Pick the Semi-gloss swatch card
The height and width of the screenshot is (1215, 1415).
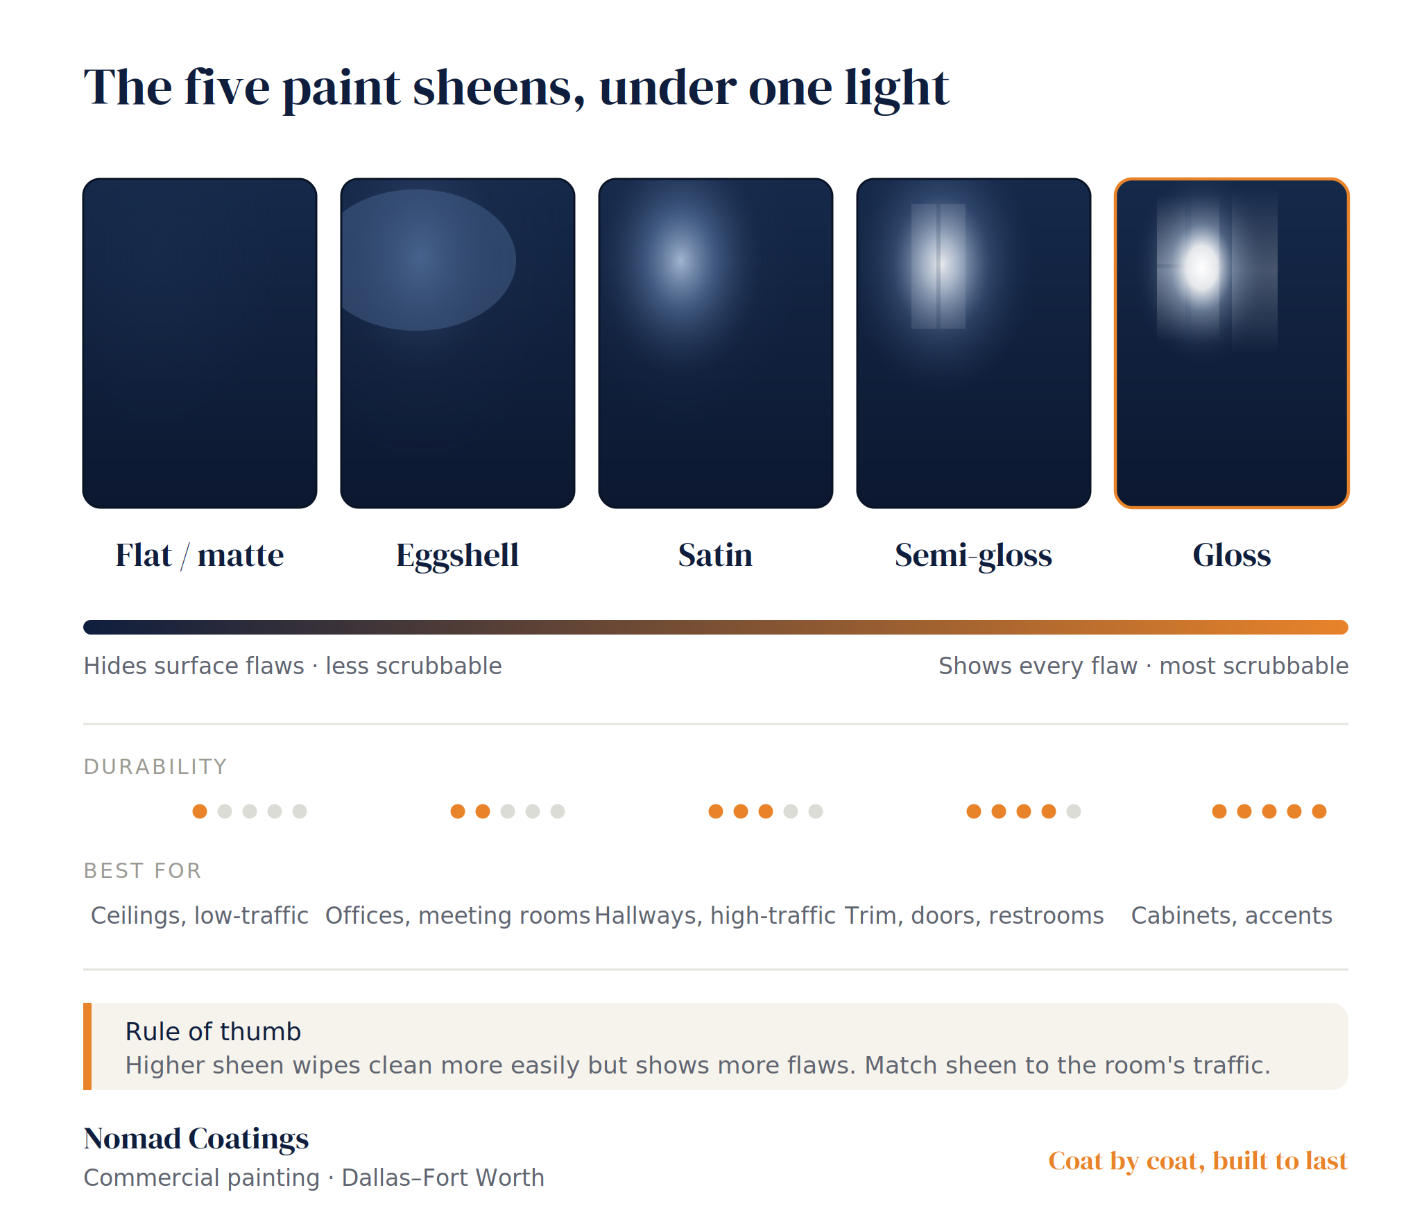click(974, 343)
